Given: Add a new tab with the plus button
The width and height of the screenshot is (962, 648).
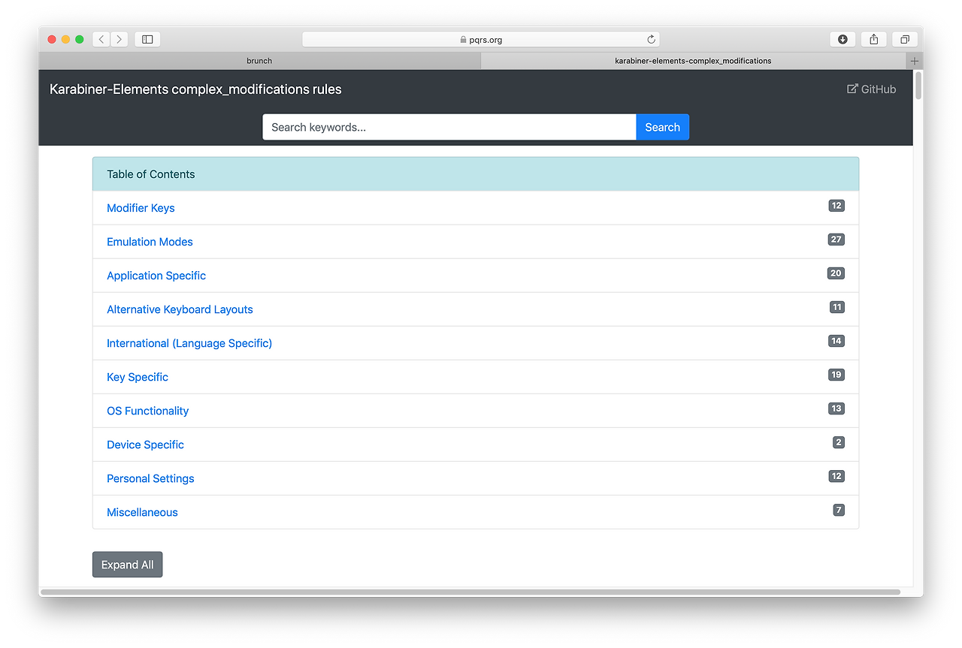Looking at the screenshot, I should (x=915, y=61).
